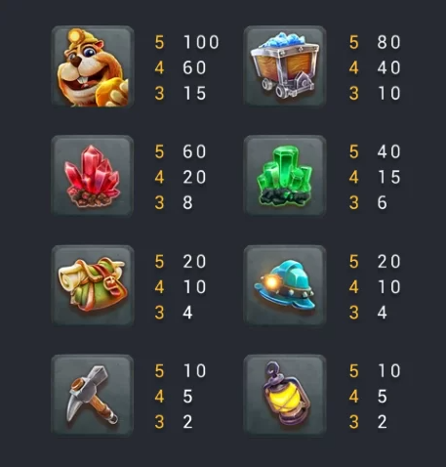Click the beaver miner symbol icon
The image size is (446, 467).
(x=93, y=66)
